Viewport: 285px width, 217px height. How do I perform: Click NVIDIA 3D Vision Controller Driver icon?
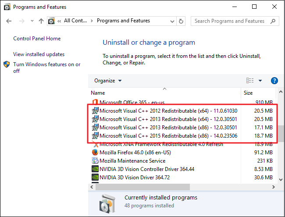tap(95, 169)
